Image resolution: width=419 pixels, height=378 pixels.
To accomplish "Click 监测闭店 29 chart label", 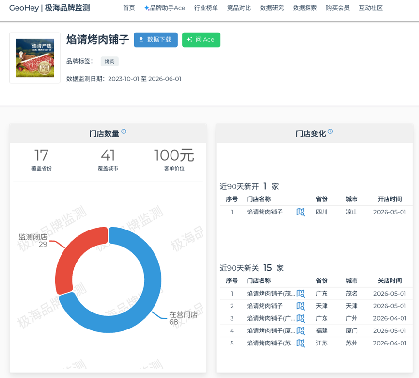I will point(33,240).
